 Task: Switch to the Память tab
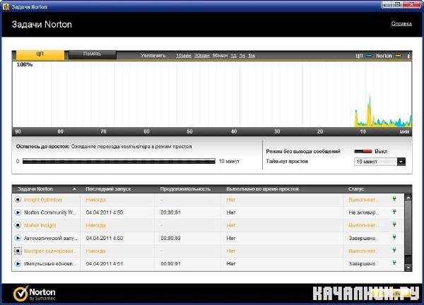[92, 54]
